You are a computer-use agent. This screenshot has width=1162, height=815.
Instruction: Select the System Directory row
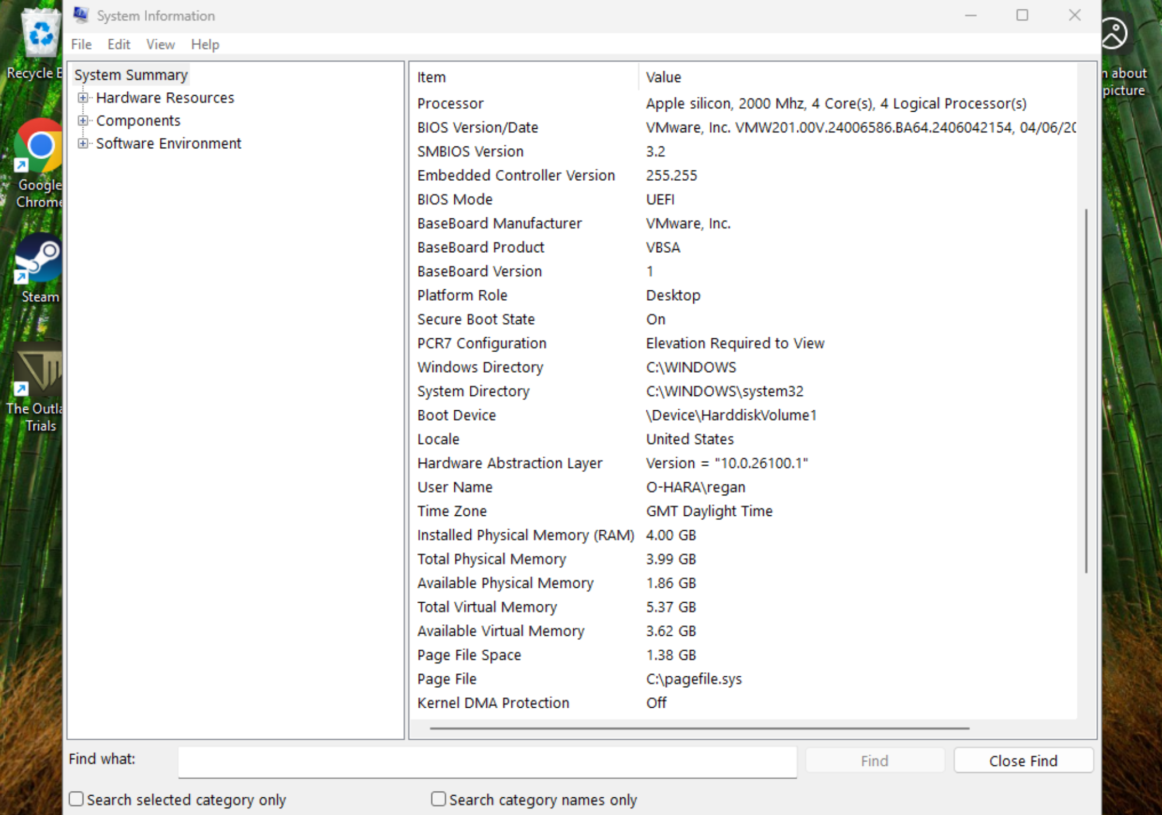[744, 391]
